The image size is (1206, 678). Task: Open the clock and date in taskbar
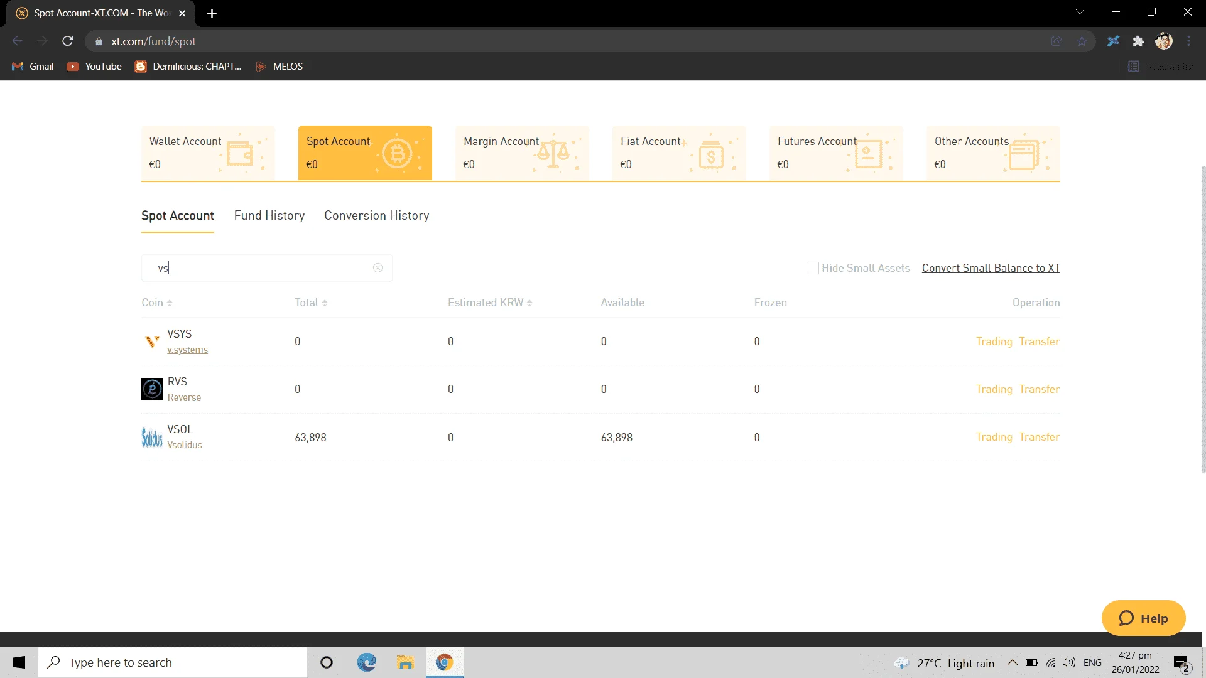(x=1135, y=662)
